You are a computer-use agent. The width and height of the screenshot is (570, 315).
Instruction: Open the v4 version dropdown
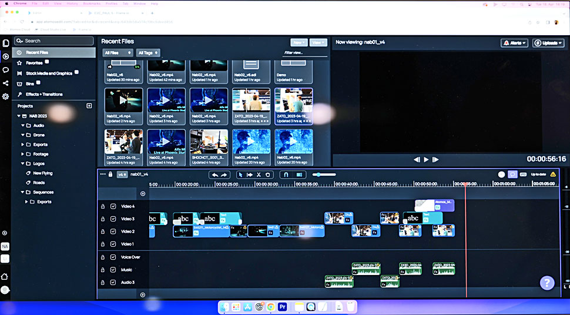[122, 175]
